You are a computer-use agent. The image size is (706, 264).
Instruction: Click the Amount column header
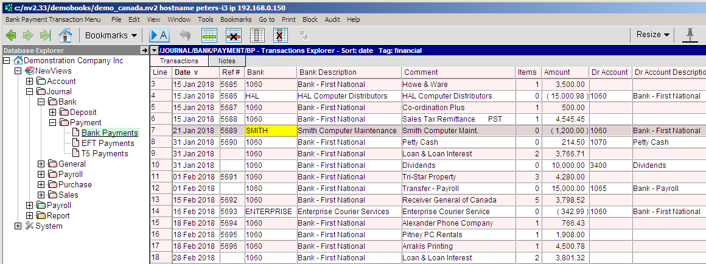pos(557,72)
